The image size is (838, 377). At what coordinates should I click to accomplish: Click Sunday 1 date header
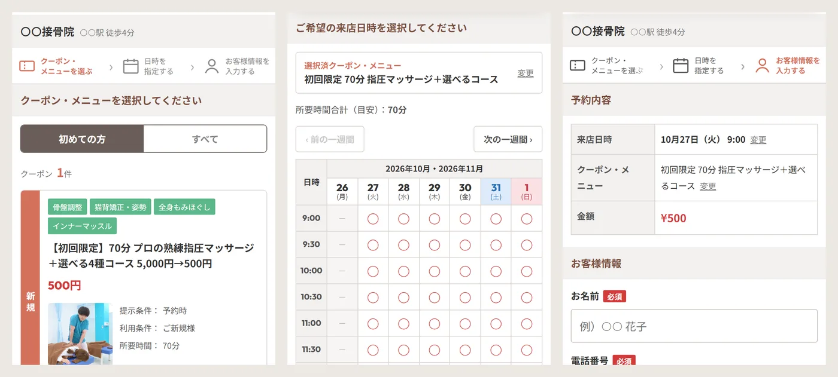527,191
